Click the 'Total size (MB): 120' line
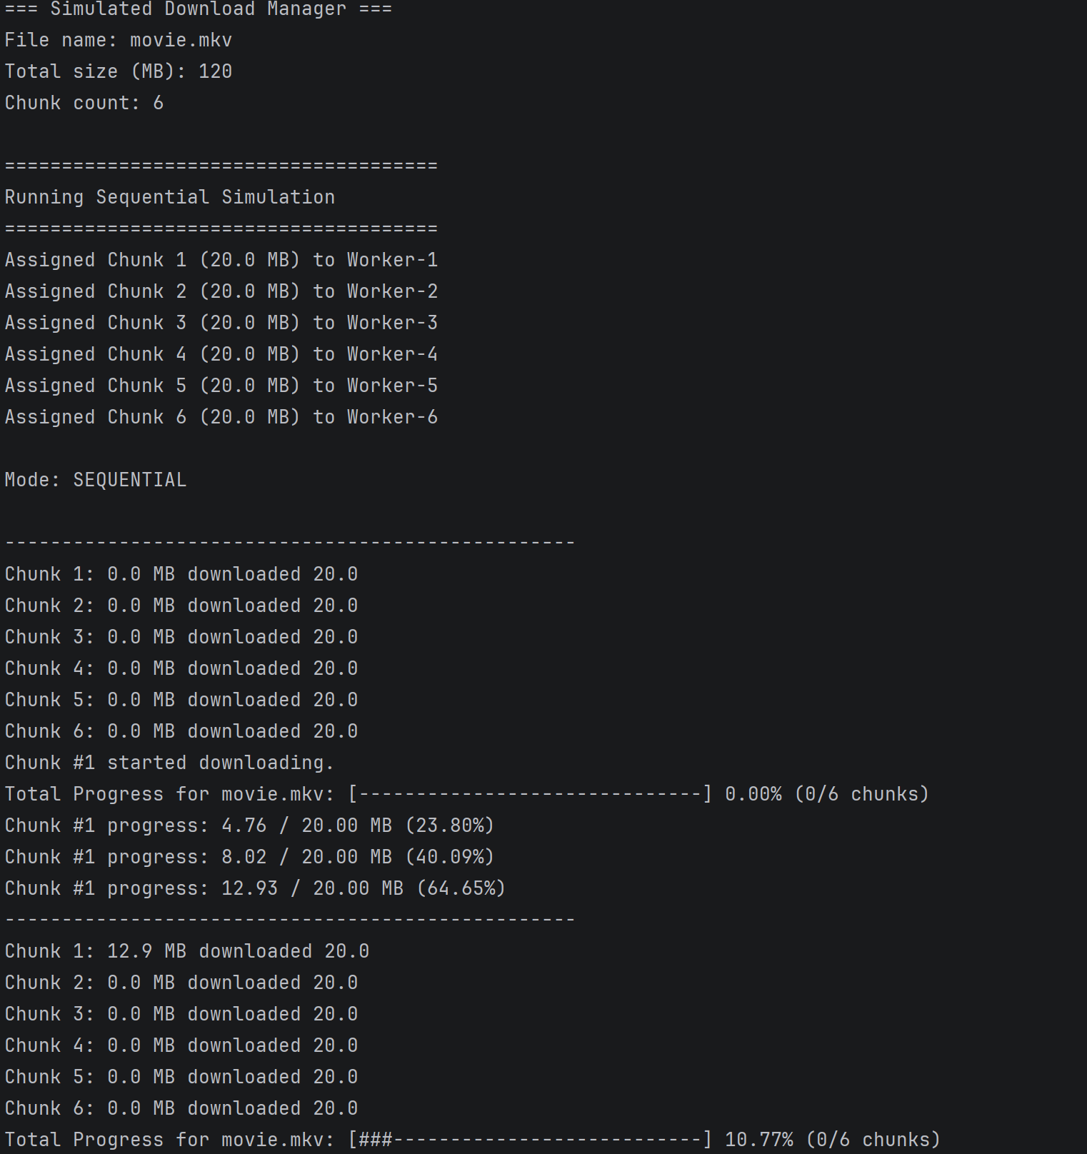The height and width of the screenshot is (1154, 1087). [119, 71]
